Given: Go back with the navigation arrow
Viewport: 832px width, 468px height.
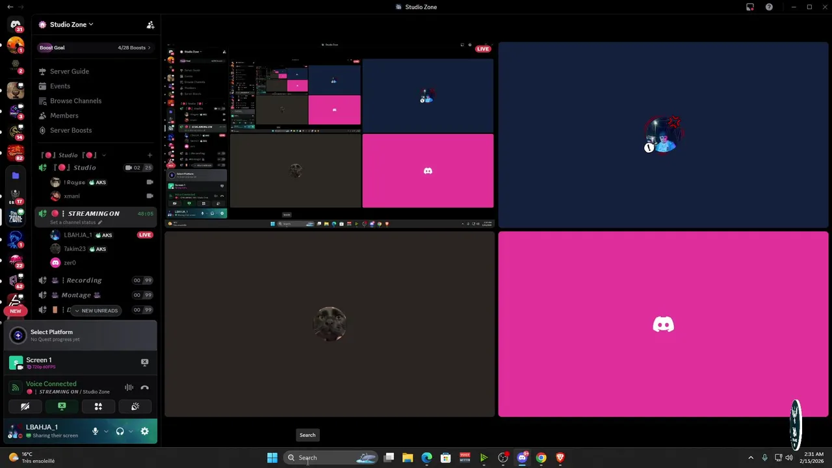Looking at the screenshot, I should [x=10, y=6].
